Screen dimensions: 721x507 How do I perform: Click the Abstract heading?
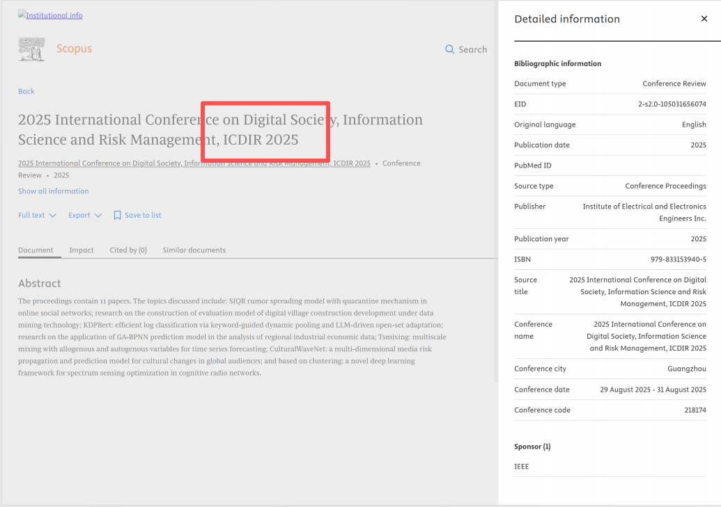[40, 284]
